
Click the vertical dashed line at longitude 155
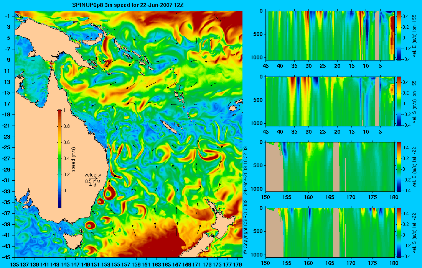tap(116, 134)
